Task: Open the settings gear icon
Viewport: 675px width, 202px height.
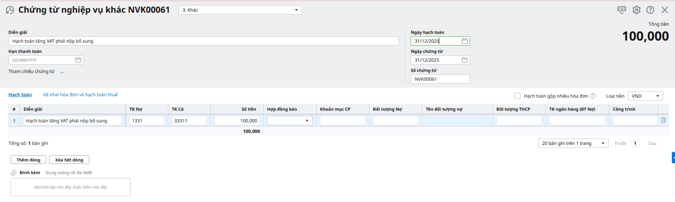Action: [636, 10]
